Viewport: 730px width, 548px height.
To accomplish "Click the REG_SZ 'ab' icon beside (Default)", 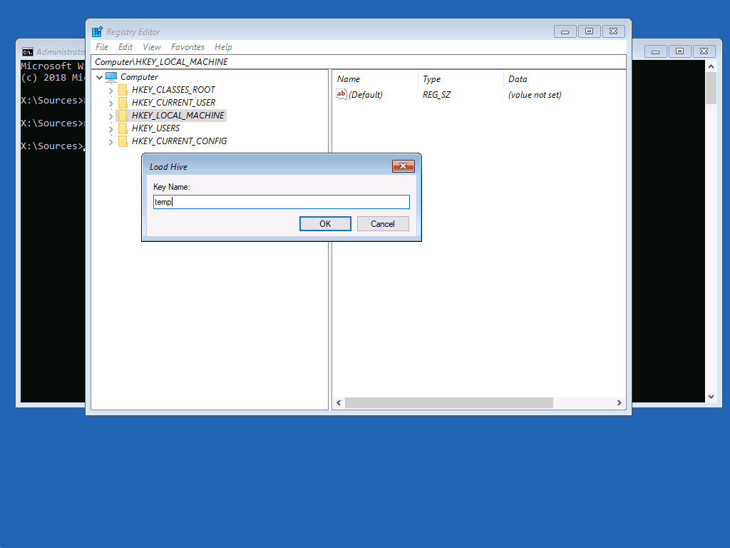I will tap(341, 94).
